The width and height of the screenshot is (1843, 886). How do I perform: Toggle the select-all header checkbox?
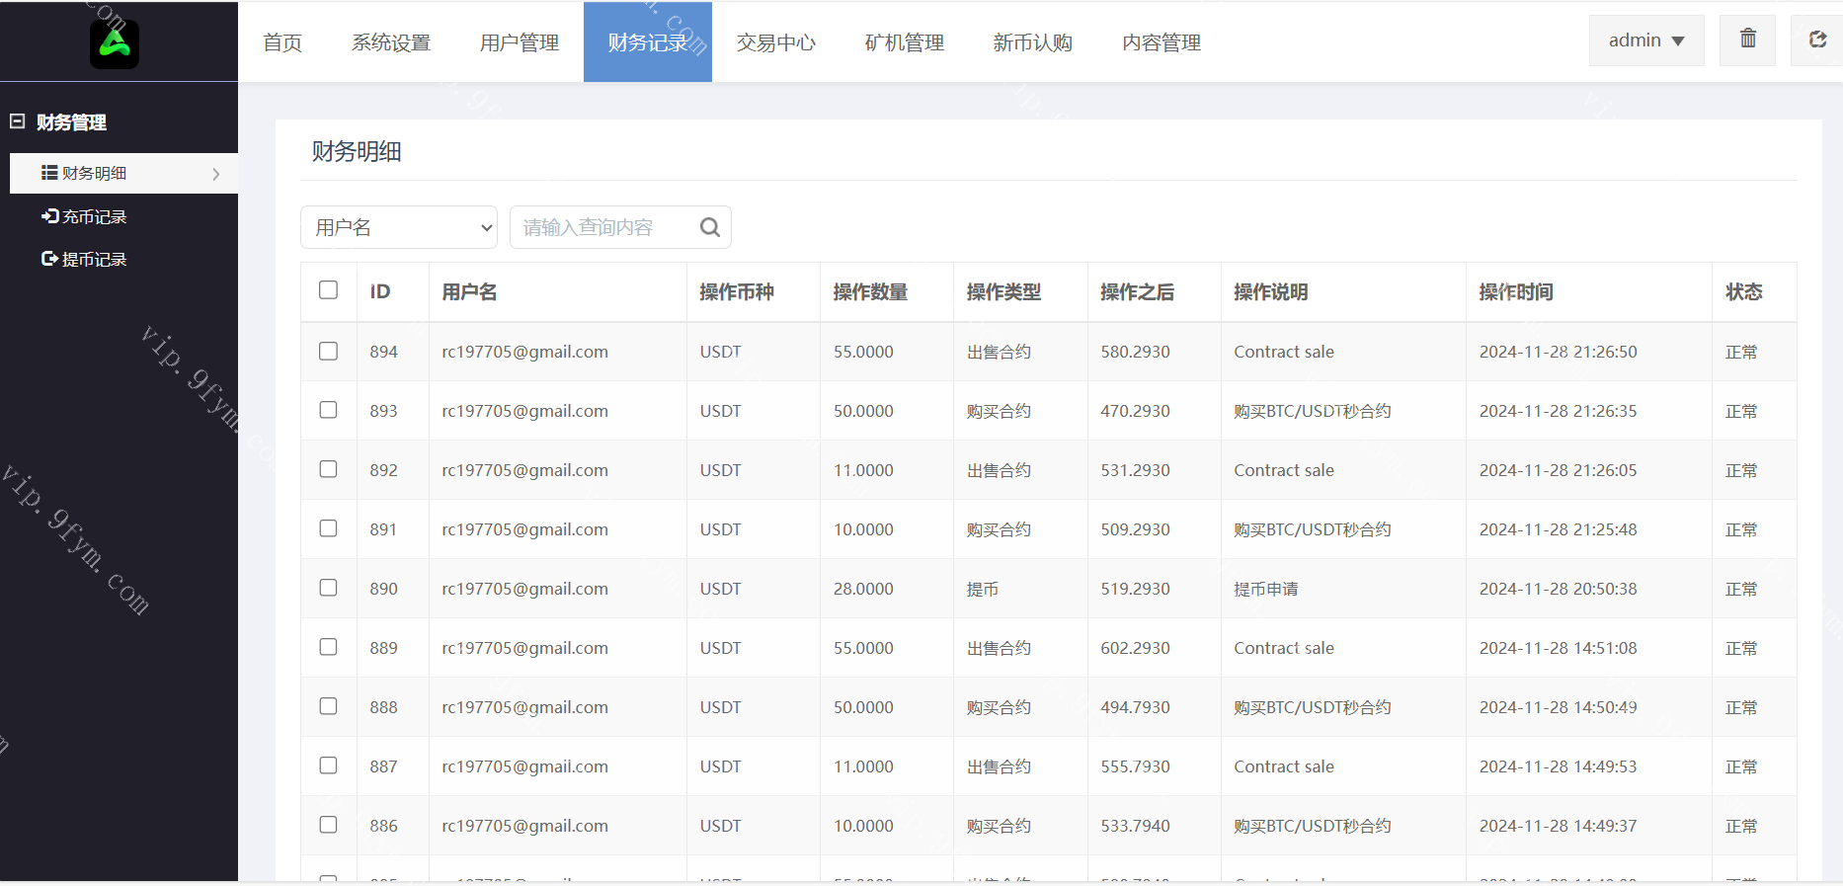[x=328, y=290]
